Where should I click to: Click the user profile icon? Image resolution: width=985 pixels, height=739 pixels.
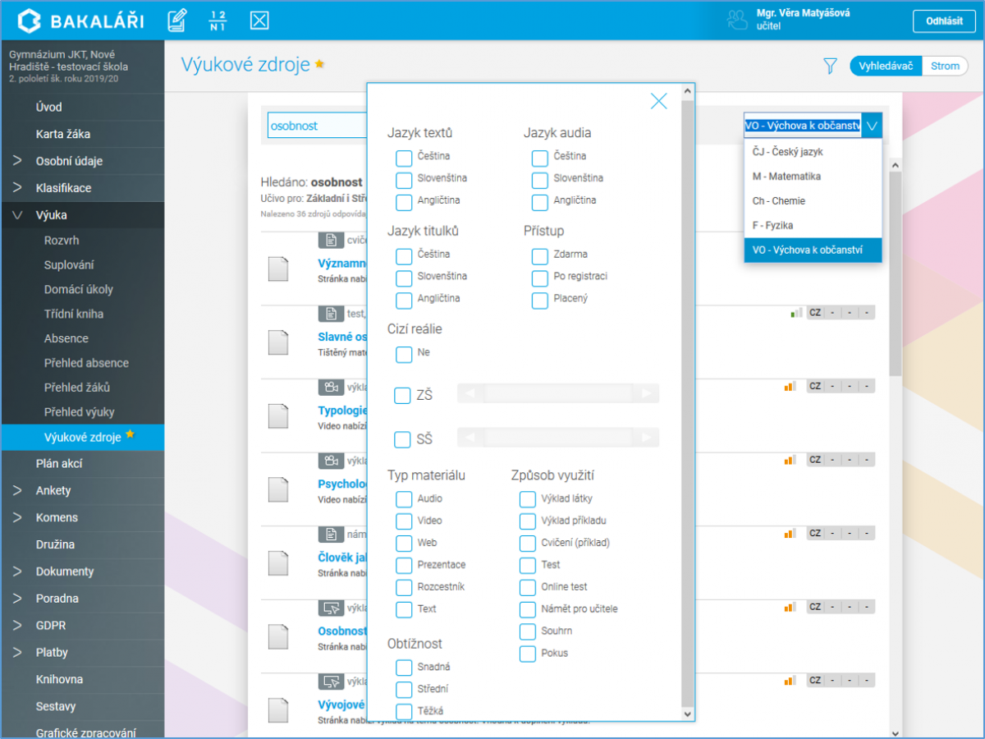point(737,21)
